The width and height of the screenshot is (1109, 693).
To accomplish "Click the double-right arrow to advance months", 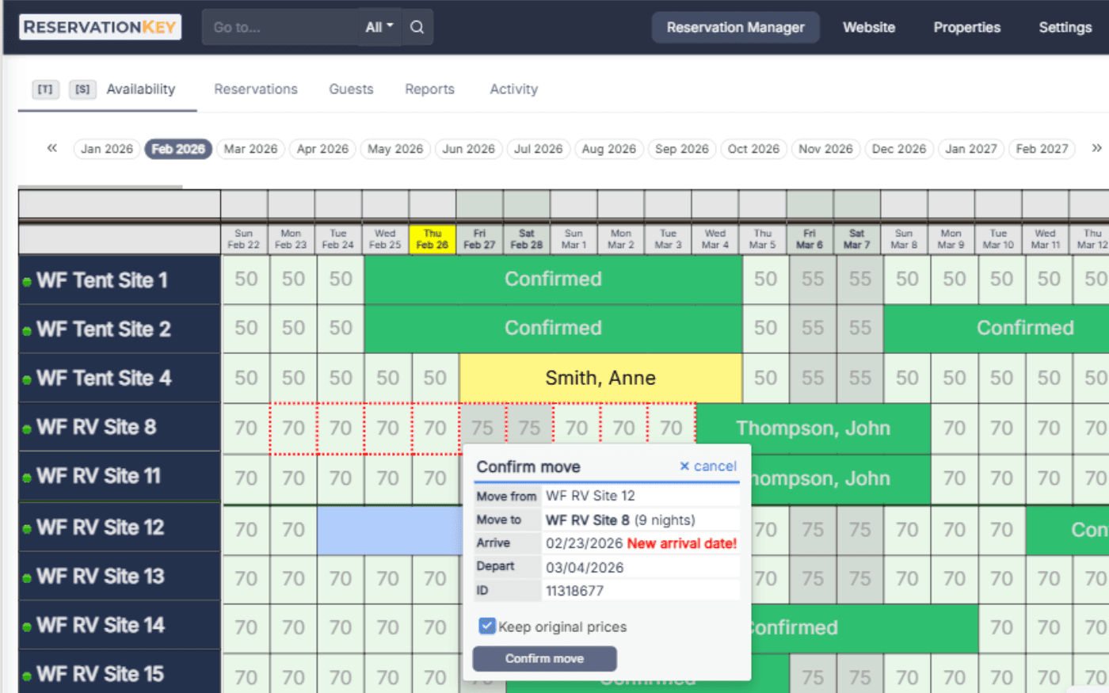I will pyautogui.click(x=1096, y=148).
